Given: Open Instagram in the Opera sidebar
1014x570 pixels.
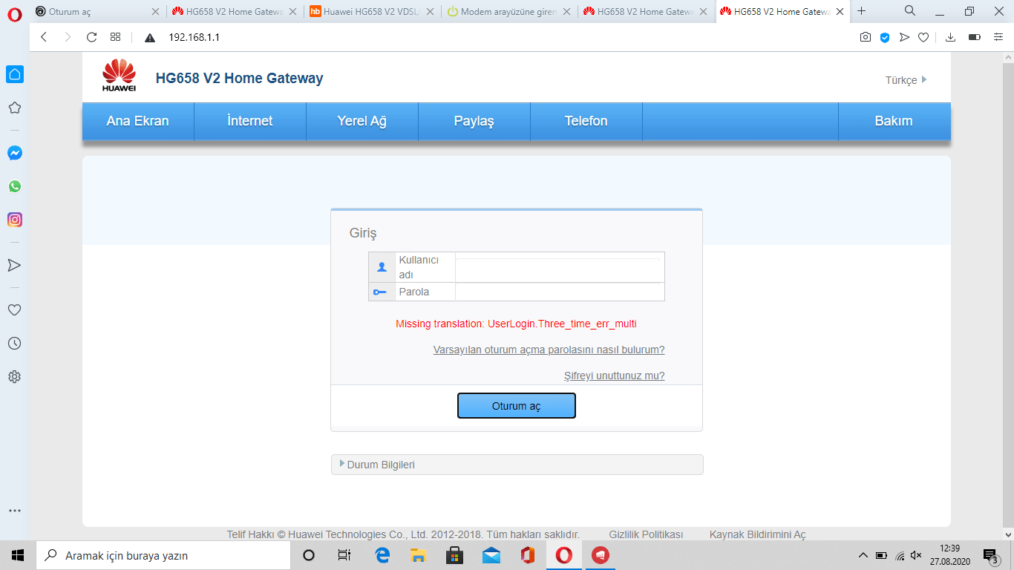Looking at the screenshot, I should coord(15,220).
